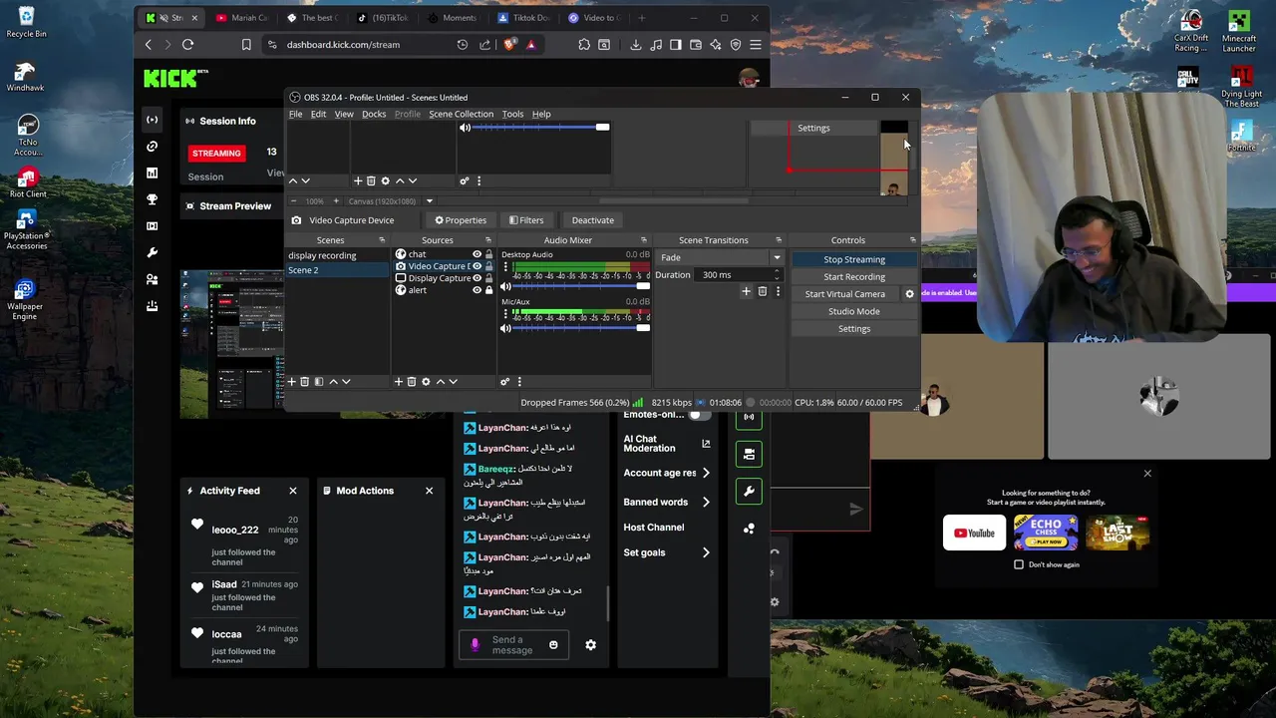The width and height of the screenshot is (1276, 718).
Task: Move selected source down in Sources dock
Action: pyautogui.click(x=453, y=381)
